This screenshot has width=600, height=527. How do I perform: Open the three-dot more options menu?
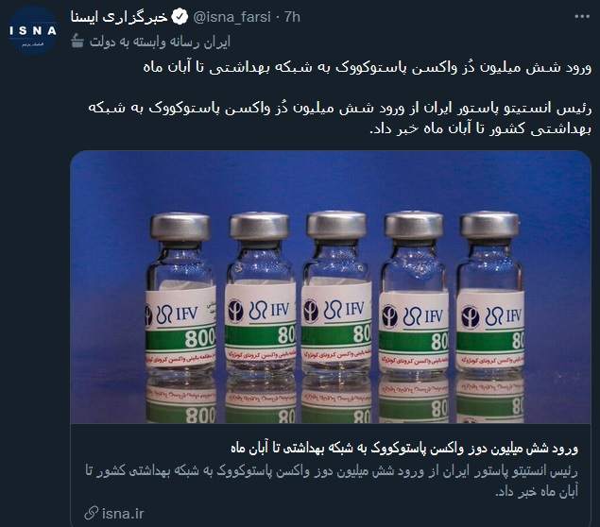point(582,16)
